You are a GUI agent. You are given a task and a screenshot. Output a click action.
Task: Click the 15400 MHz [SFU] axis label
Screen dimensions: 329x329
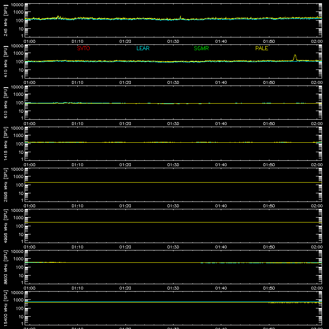[x=5, y=308]
